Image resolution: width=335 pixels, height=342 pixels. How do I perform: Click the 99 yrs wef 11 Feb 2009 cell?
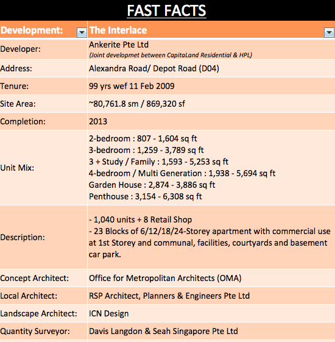211,86
